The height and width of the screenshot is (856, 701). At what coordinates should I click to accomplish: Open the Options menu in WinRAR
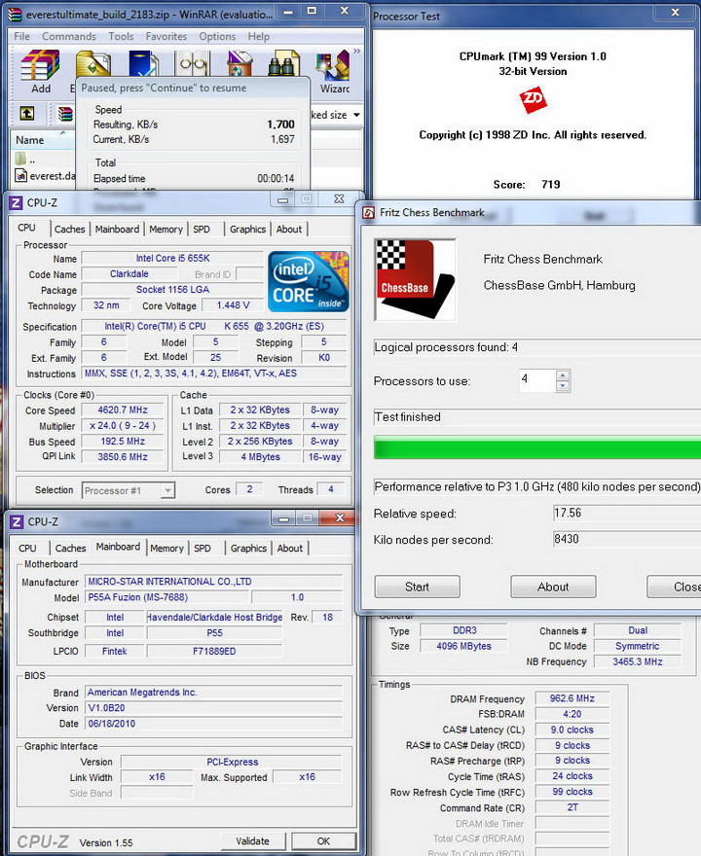217,37
